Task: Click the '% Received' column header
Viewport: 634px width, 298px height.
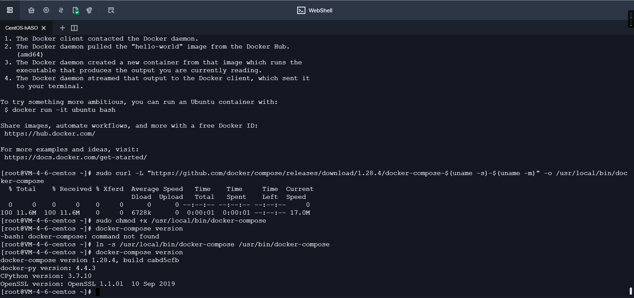Action: pos(72,189)
